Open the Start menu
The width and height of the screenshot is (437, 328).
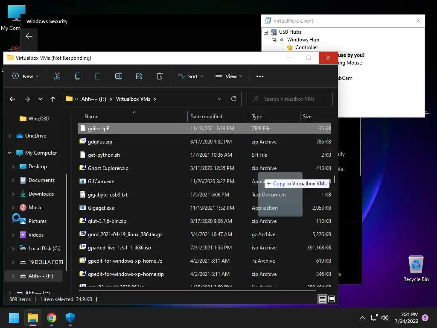click(x=14, y=318)
